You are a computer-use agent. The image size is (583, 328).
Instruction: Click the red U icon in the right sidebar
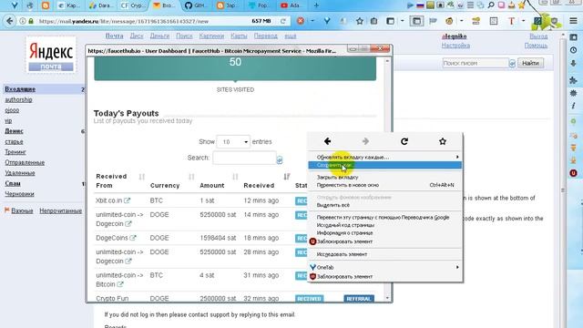click(573, 173)
